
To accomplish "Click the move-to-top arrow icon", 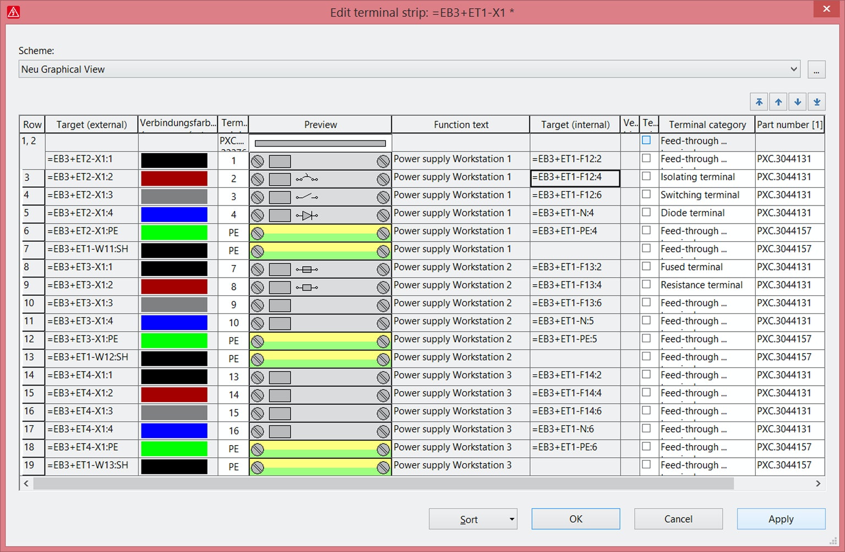I will [x=759, y=101].
